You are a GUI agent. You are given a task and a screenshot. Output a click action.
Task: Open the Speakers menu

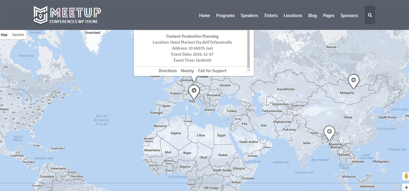click(249, 15)
